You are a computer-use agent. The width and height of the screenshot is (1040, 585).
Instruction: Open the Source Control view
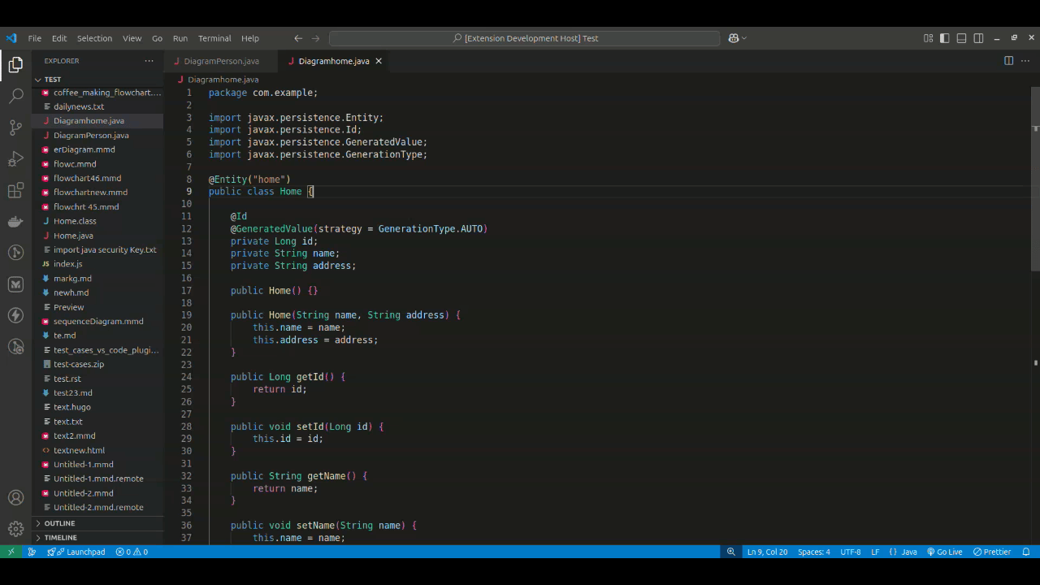15,128
